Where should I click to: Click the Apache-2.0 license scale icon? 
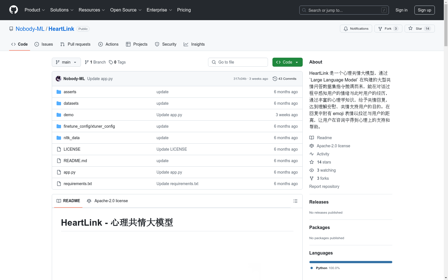tap(311, 146)
